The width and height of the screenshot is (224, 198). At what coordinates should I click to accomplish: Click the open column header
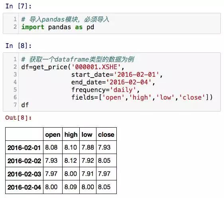[x=53, y=134]
